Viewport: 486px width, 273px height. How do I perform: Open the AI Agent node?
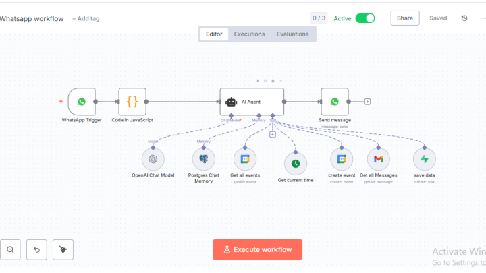[252, 102]
